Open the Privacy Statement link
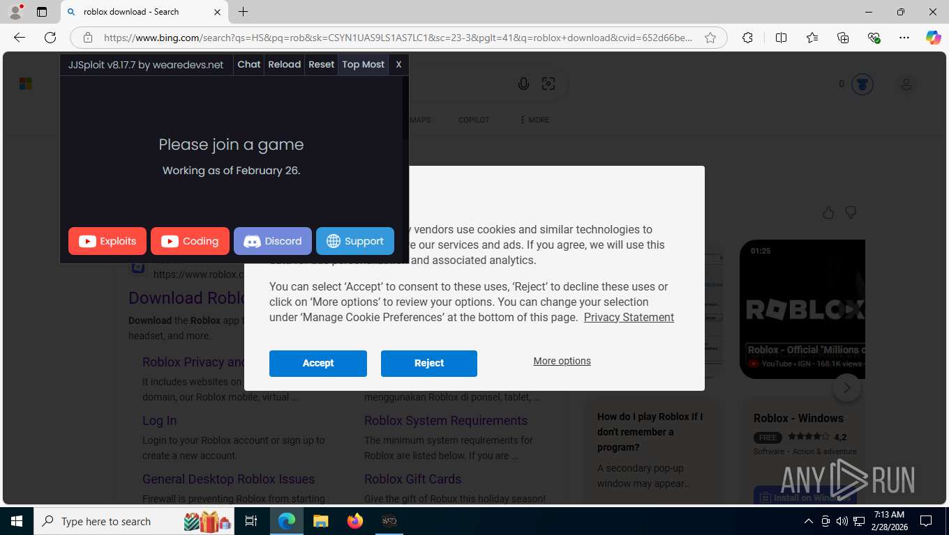This screenshot has height=535, width=949. point(629,317)
